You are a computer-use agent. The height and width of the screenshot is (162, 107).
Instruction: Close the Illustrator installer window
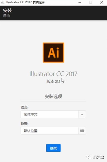click(102, 2)
